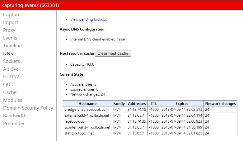Screen dimensions: 243x141
Task: Click the Active entries: 5 text
Action: [83, 84]
